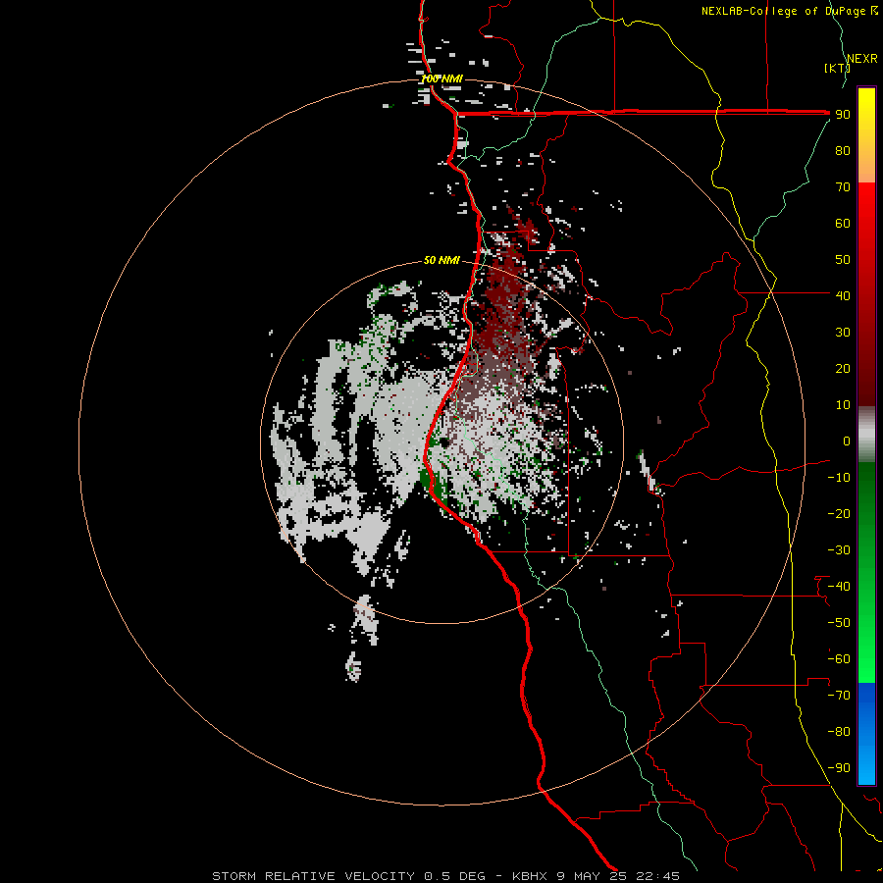Click the 50 value on the velocity scale
This screenshot has width=883, height=883.
click(843, 260)
